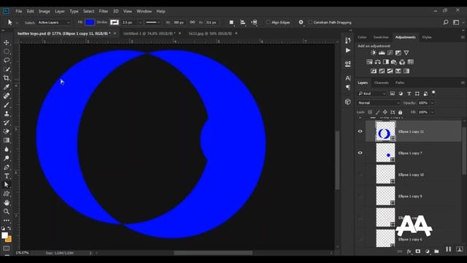Toggle the layer filter on/off switch
The image size is (467, 263).
[x=433, y=93]
